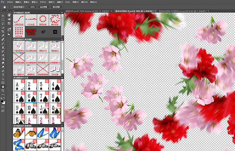This screenshot has width=235, height=151.
Task: Open the 3D (D) menu
Action: click(x=67, y=2)
